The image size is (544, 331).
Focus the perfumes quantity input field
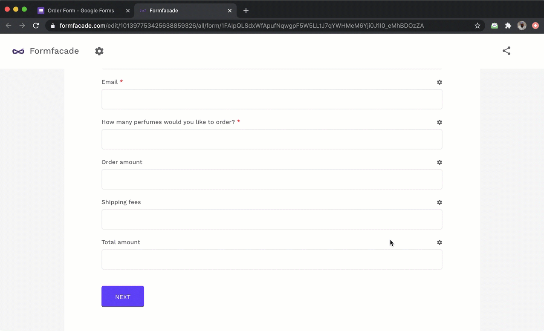[x=272, y=139]
